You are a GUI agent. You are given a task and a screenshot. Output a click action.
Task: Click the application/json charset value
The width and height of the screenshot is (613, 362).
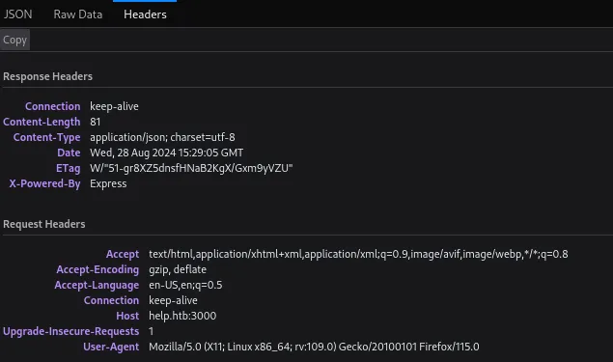click(162, 137)
